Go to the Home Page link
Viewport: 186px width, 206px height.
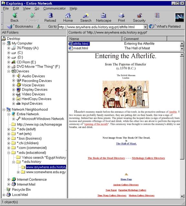(x=126, y=179)
